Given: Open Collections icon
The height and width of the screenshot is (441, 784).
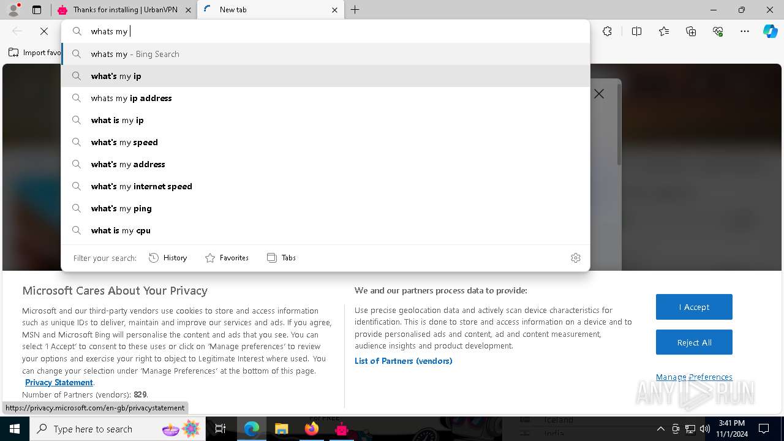Looking at the screenshot, I should point(691,31).
